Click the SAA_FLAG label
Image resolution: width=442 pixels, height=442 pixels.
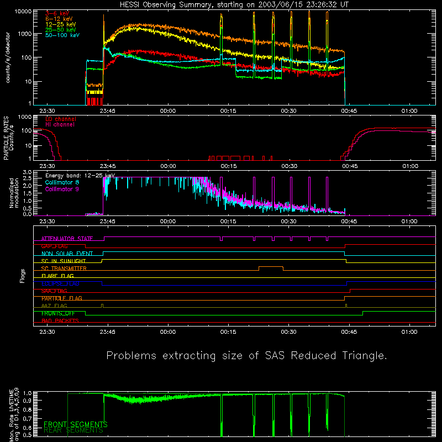coord(54,291)
